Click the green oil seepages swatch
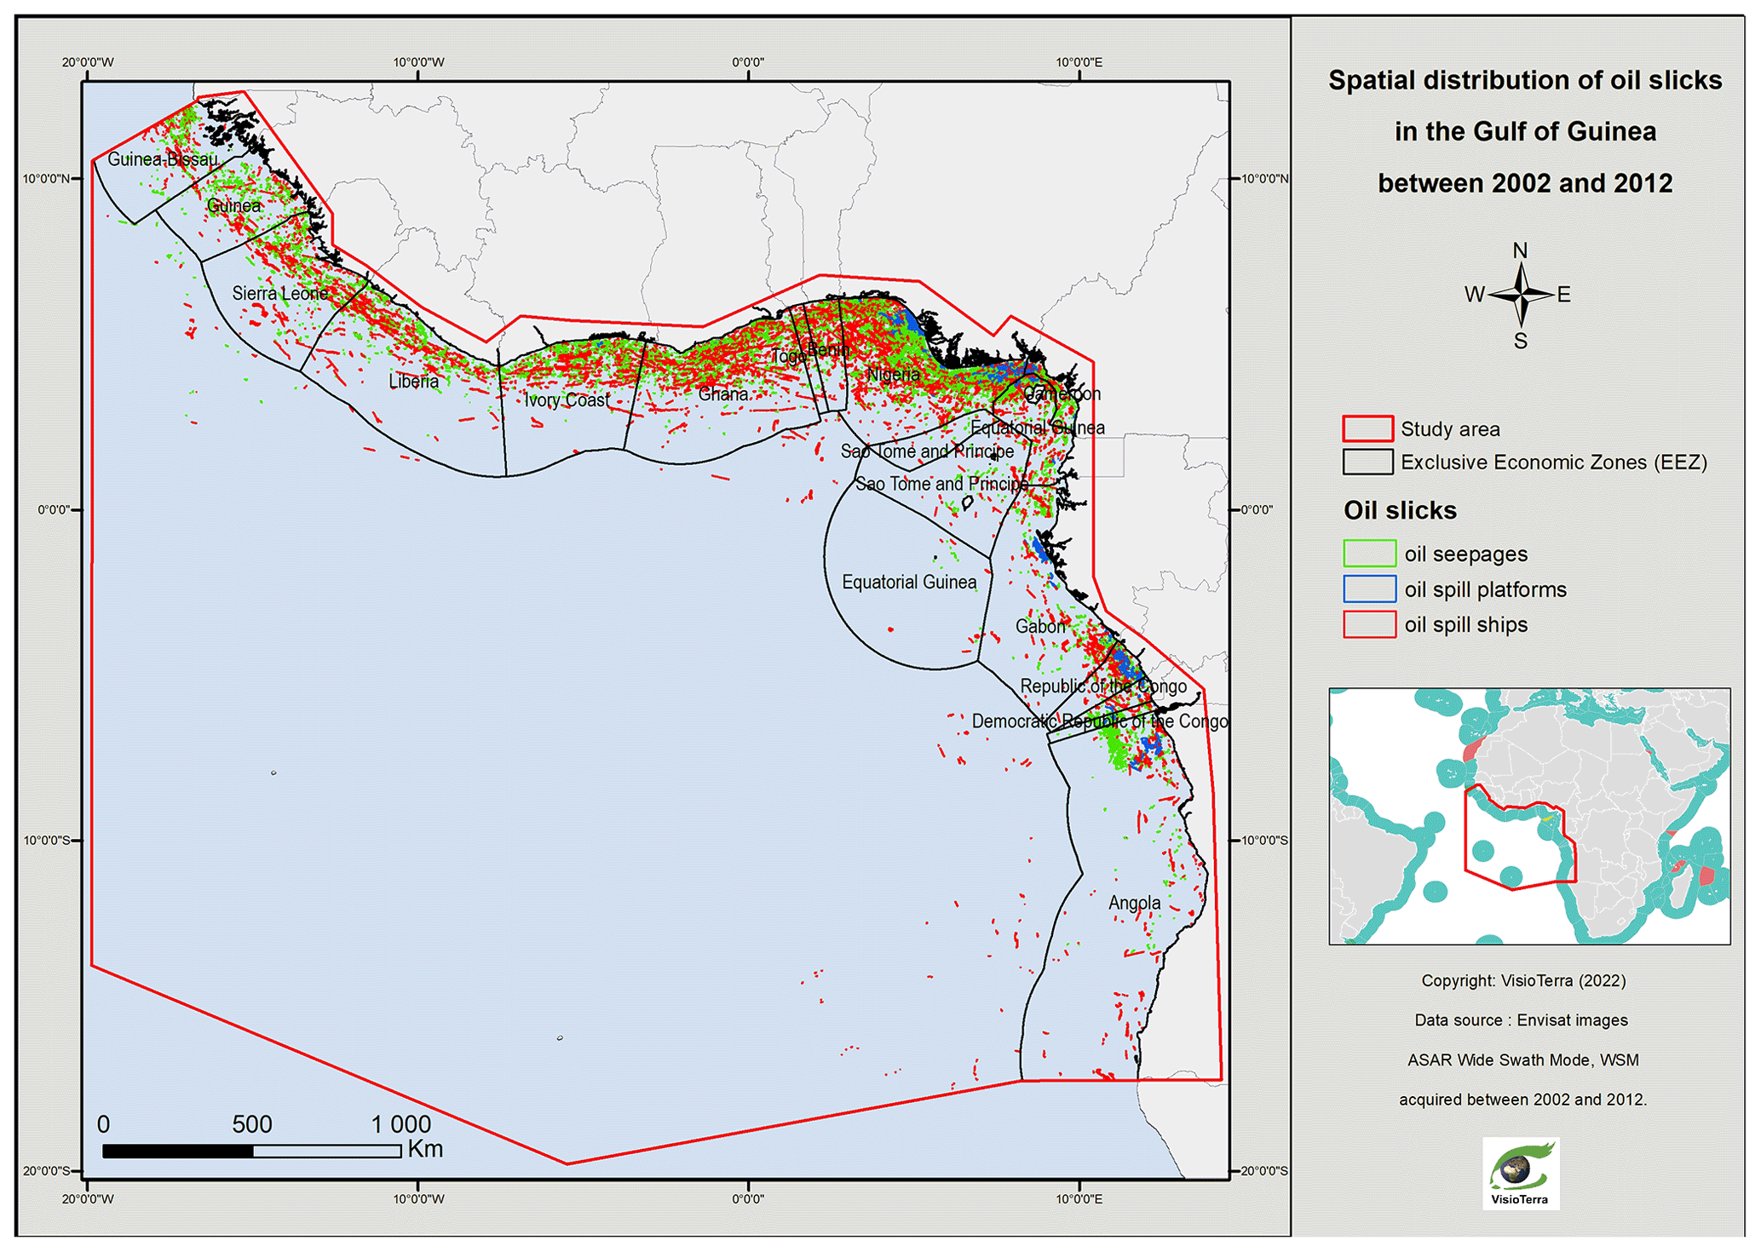1761x1252 pixels. pos(1369,554)
